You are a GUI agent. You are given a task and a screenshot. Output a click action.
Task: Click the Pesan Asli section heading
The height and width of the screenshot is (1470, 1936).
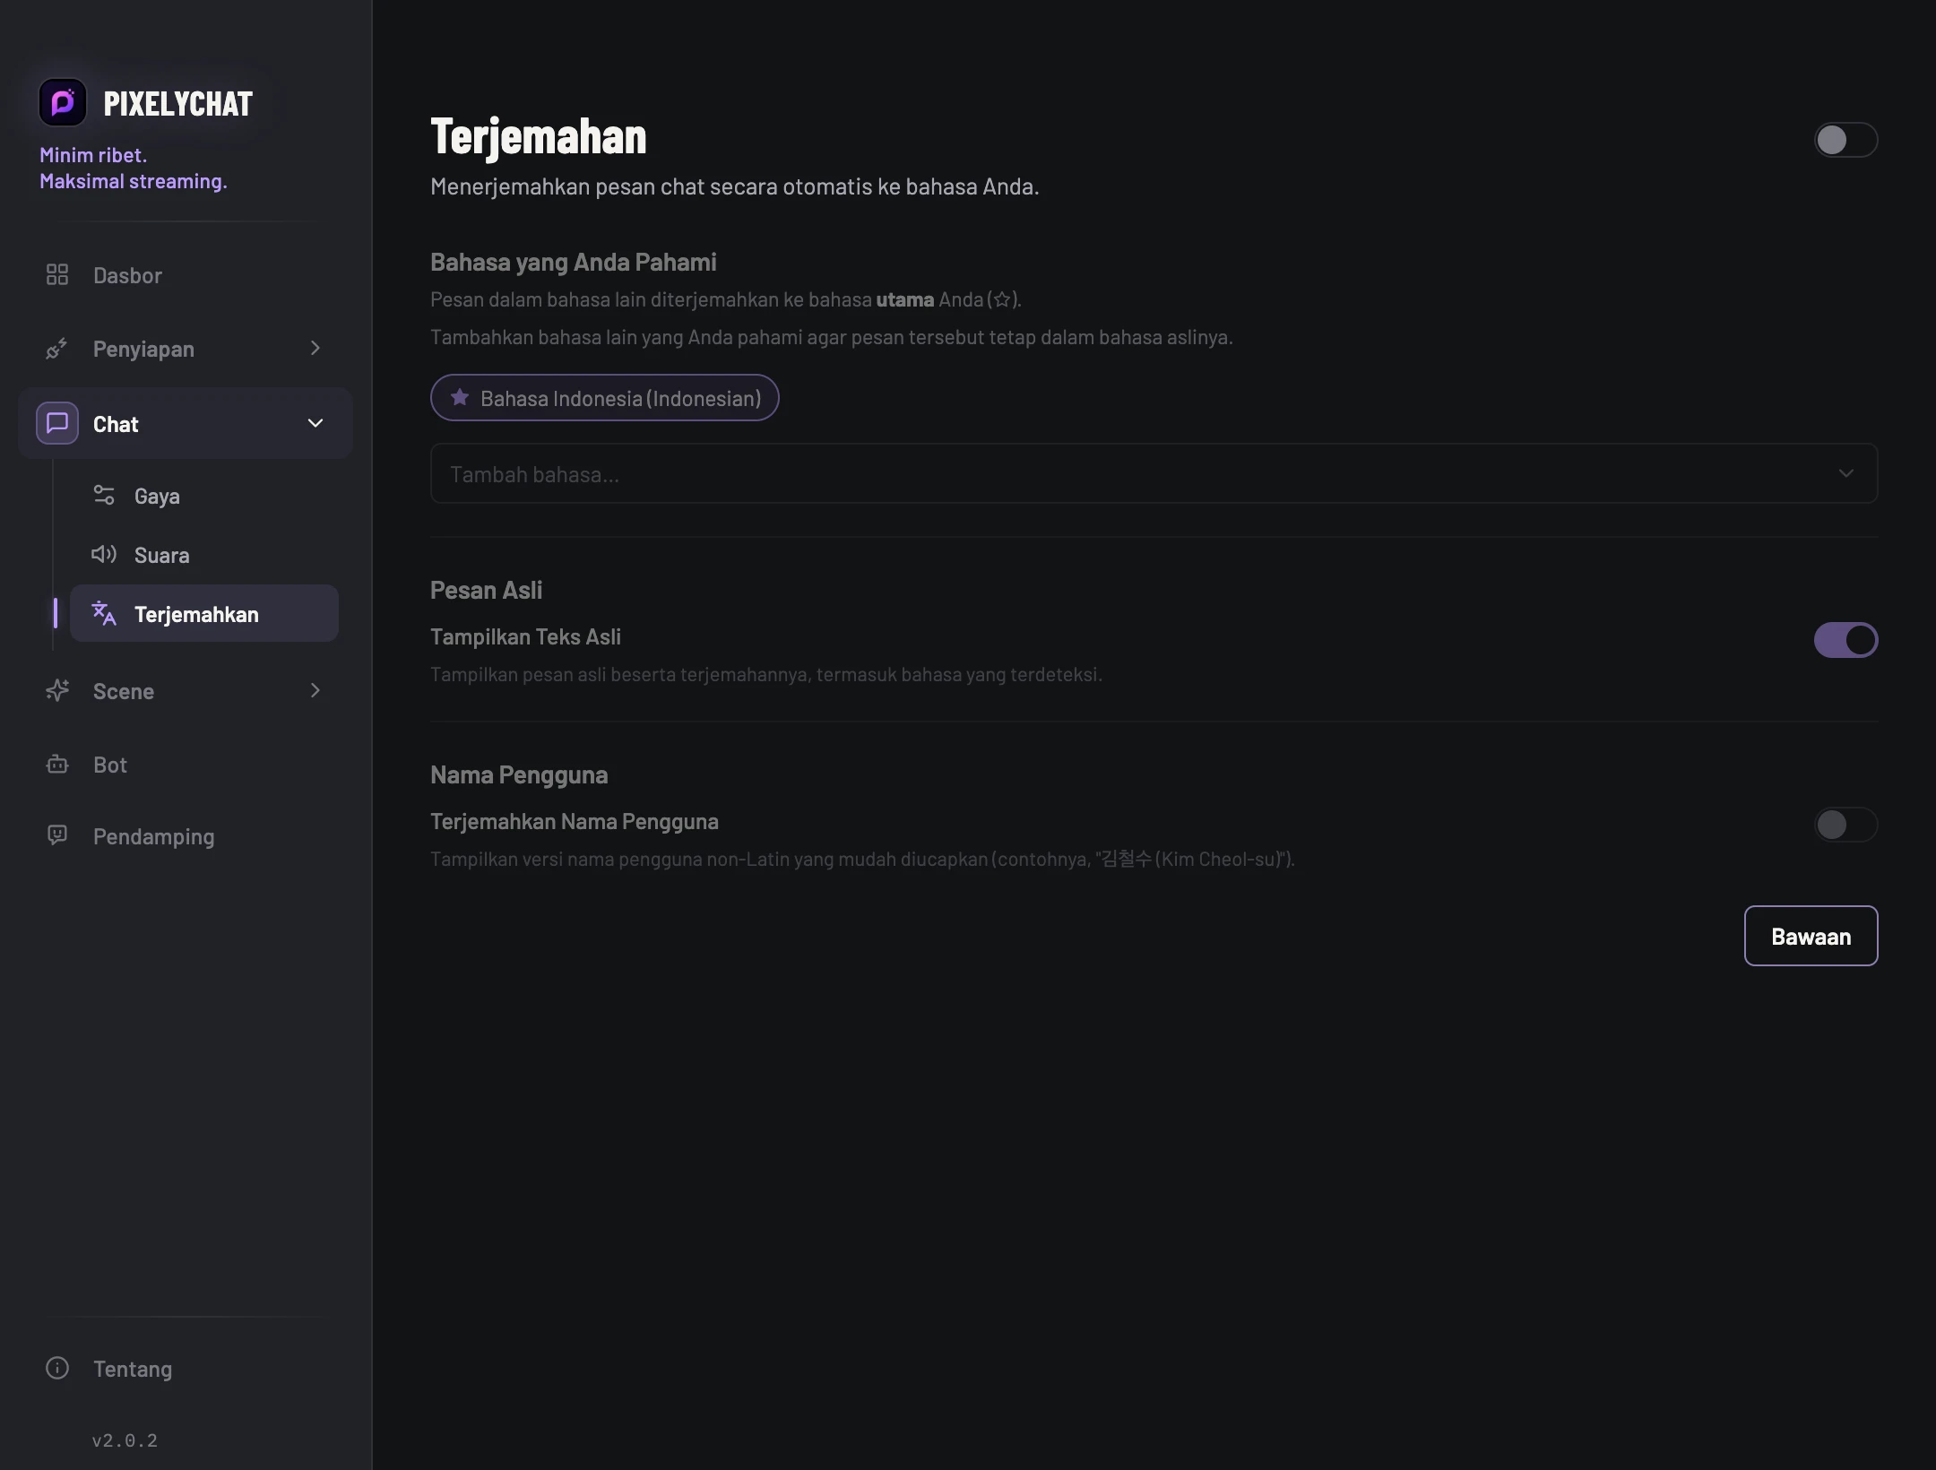pyautogui.click(x=486, y=590)
